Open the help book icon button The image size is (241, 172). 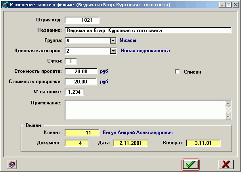click(12, 164)
